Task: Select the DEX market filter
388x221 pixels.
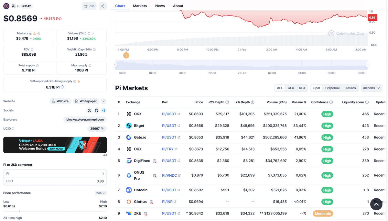Action: pyautogui.click(x=302, y=88)
